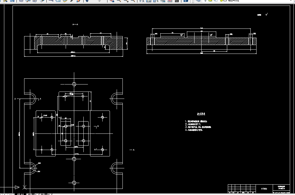Image resolution: width=295 pixels, height=195 pixels.
Task: Open the Layer Properties Manager icon
Action: pos(198,1)
